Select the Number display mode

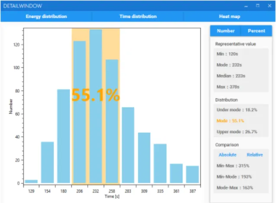226,31
